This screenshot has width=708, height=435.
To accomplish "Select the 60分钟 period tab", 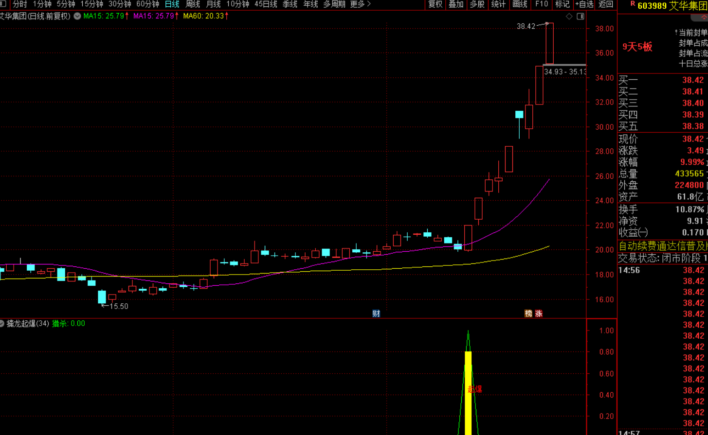I will [x=148, y=4].
